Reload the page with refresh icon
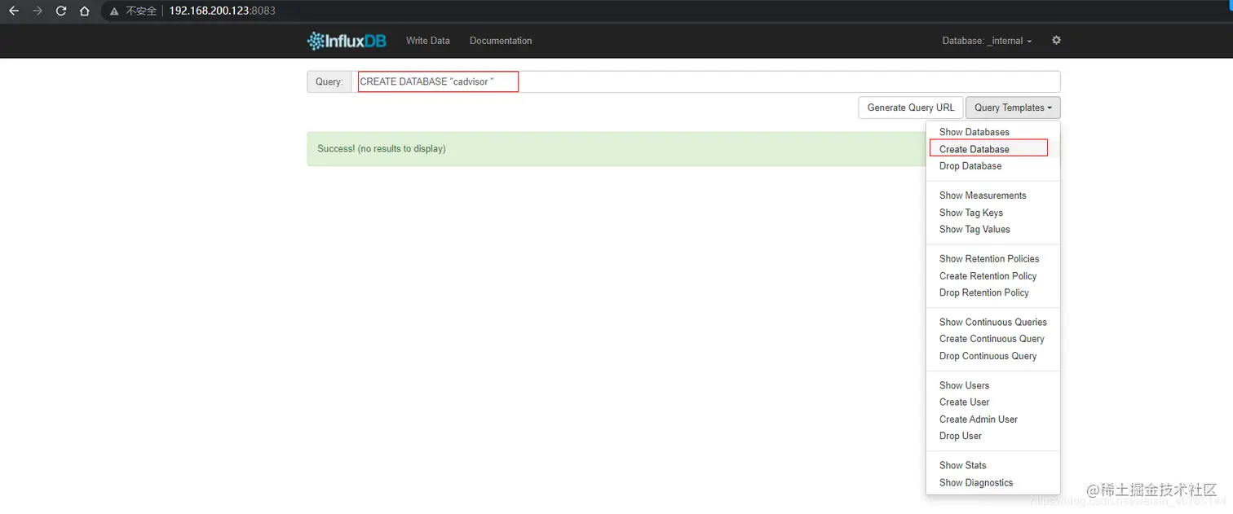This screenshot has width=1233, height=514. coord(61,11)
